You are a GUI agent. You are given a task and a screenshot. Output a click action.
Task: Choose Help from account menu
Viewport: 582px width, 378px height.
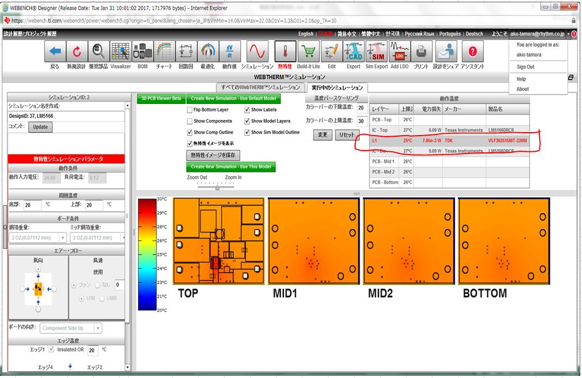[x=521, y=79]
